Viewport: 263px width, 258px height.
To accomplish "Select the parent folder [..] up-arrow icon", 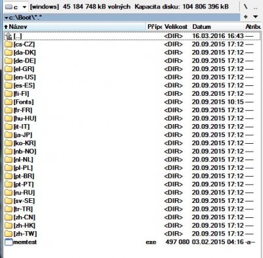I will pyautogui.click(x=9, y=36).
